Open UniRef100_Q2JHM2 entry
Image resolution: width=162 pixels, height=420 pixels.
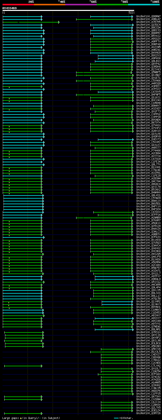pos(148,301)
